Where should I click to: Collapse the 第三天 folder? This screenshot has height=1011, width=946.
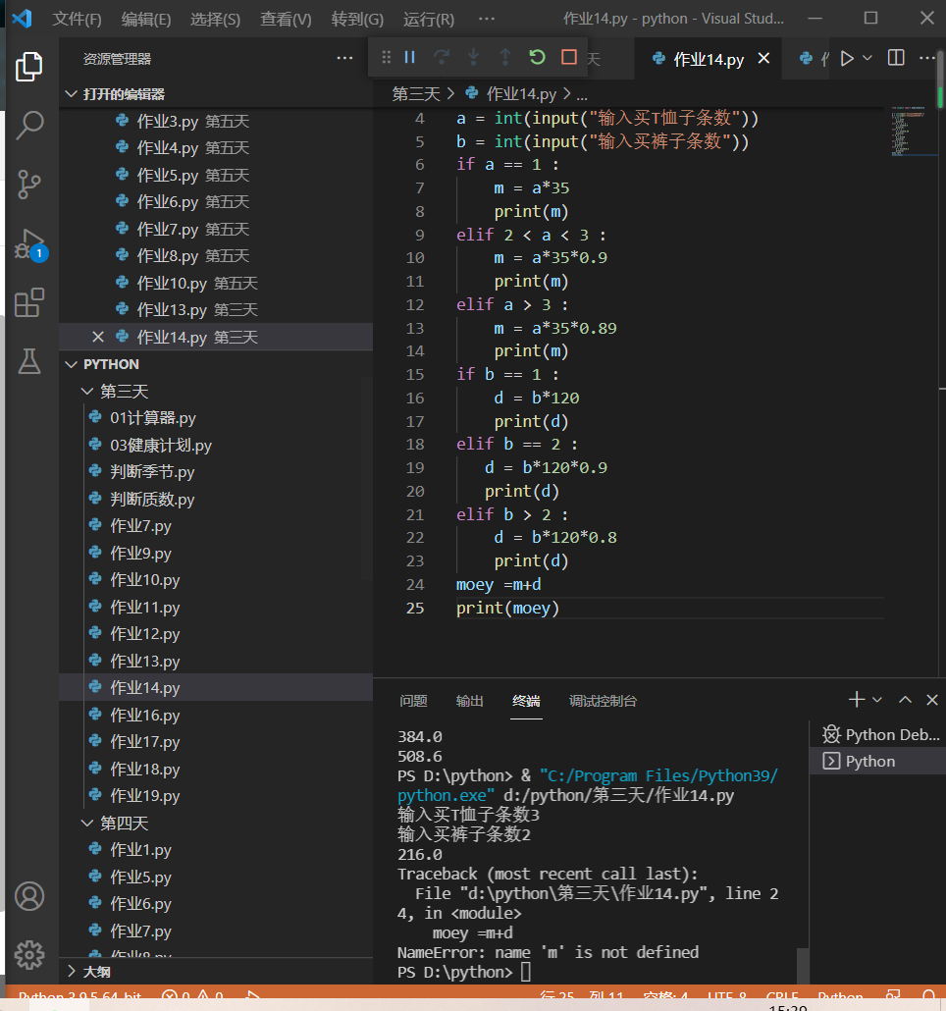click(x=87, y=392)
